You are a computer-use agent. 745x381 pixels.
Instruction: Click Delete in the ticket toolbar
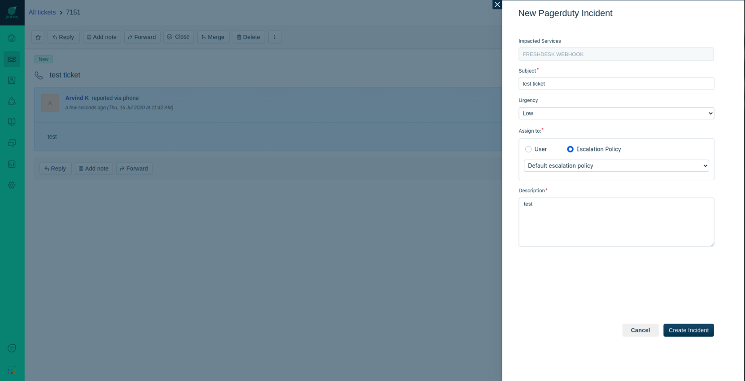(x=248, y=37)
